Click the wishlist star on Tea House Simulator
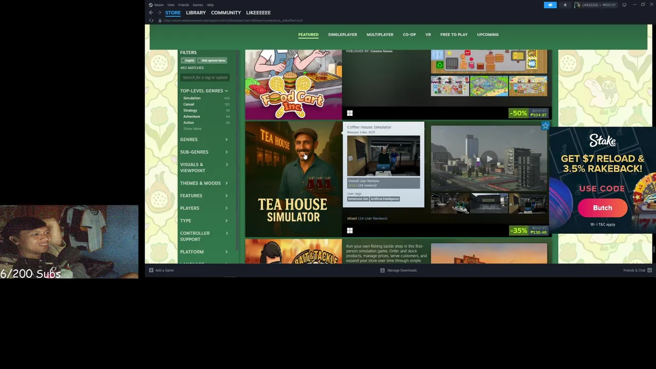The height and width of the screenshot is (369, 656). [x=545, y=126]
